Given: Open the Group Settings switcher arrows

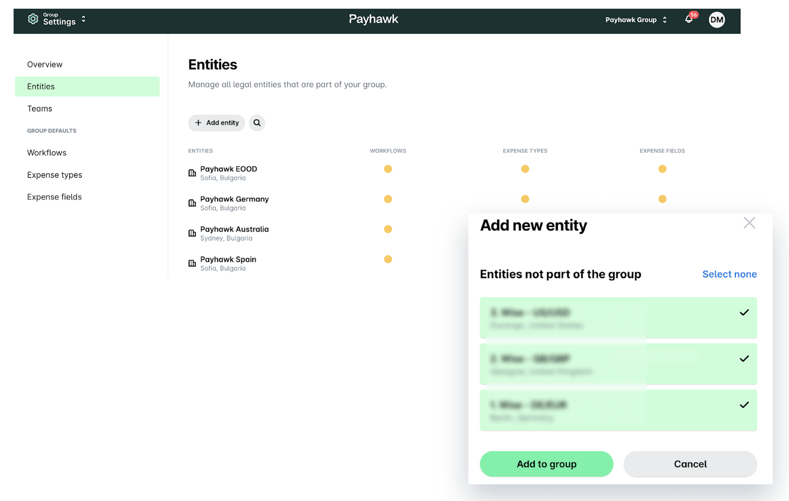Looking at the screenshot, I should coord(83,19).
